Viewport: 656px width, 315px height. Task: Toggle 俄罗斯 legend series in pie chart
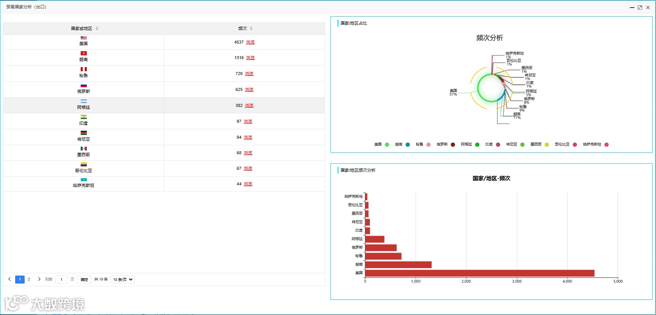[x=446, y=144]
